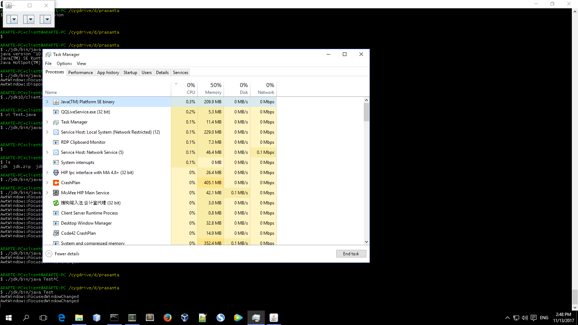Open the clock showing 2:48 PM
The image size is (578, 325).
(x=564, y=318)
